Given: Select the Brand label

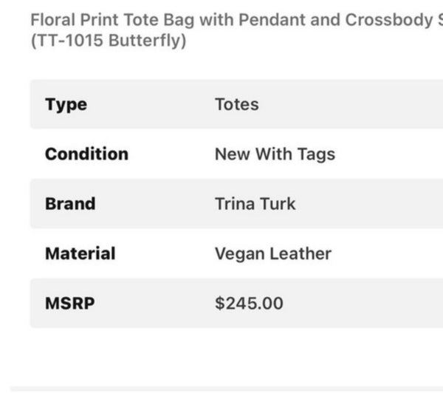Looking at the screenshot, I should pos(70,204).
